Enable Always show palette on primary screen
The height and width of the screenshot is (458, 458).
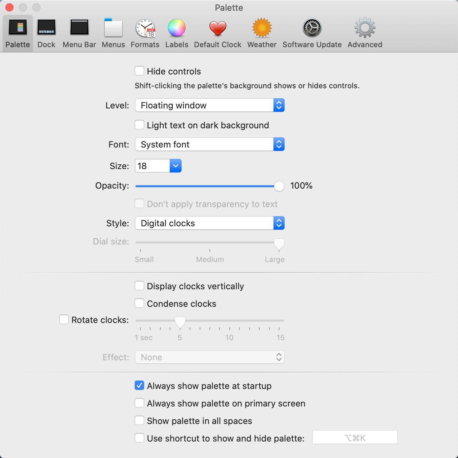point(139,403)
